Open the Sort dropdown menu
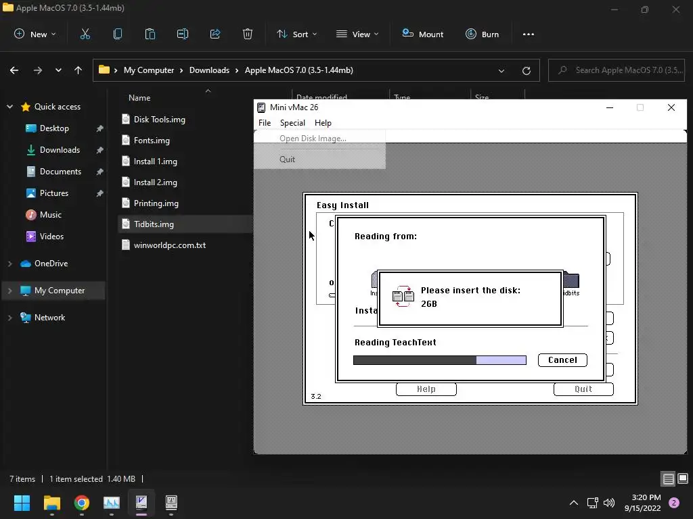This screenshot has height=519, width=693. (296, 34)
